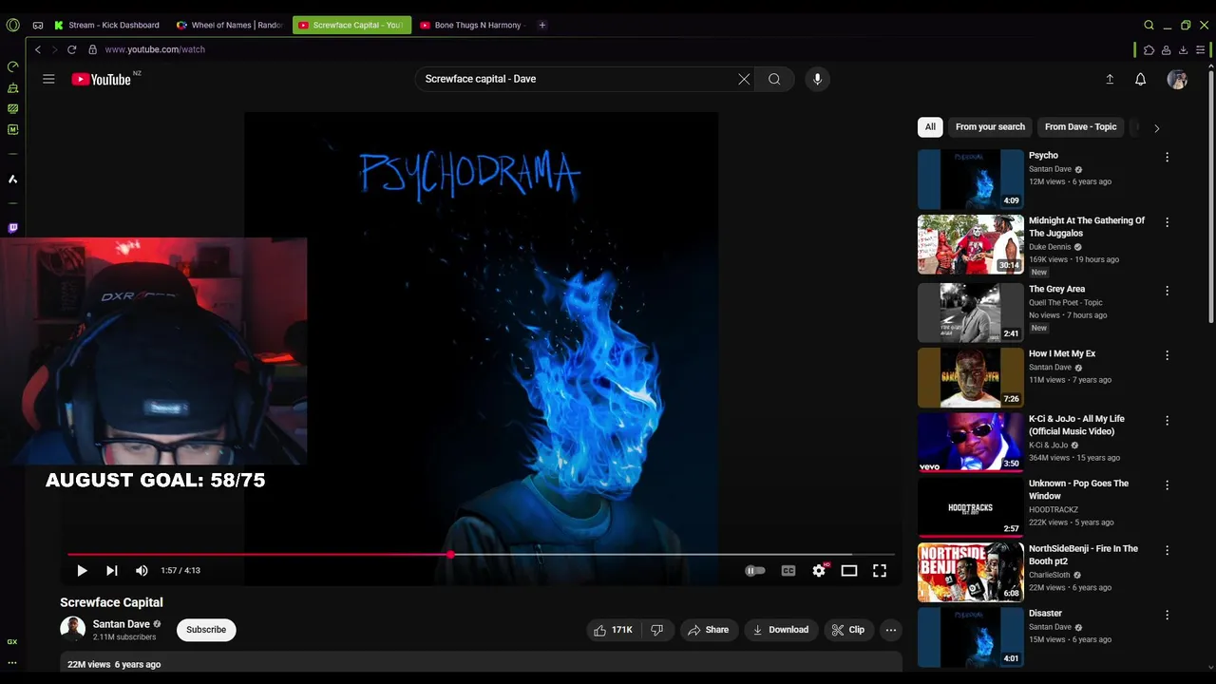Screen dimensions: 1216x684
Task: Open How I Met My Ex video
Action: tap(970, 377)
